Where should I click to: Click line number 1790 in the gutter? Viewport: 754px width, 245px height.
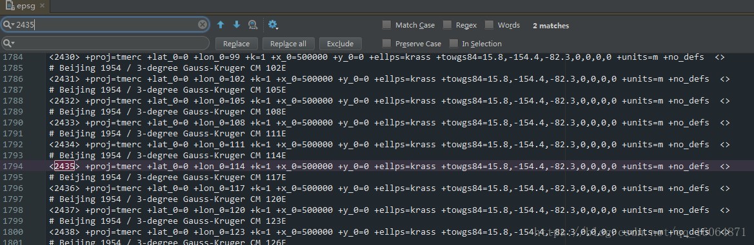[x=12, y=123]
